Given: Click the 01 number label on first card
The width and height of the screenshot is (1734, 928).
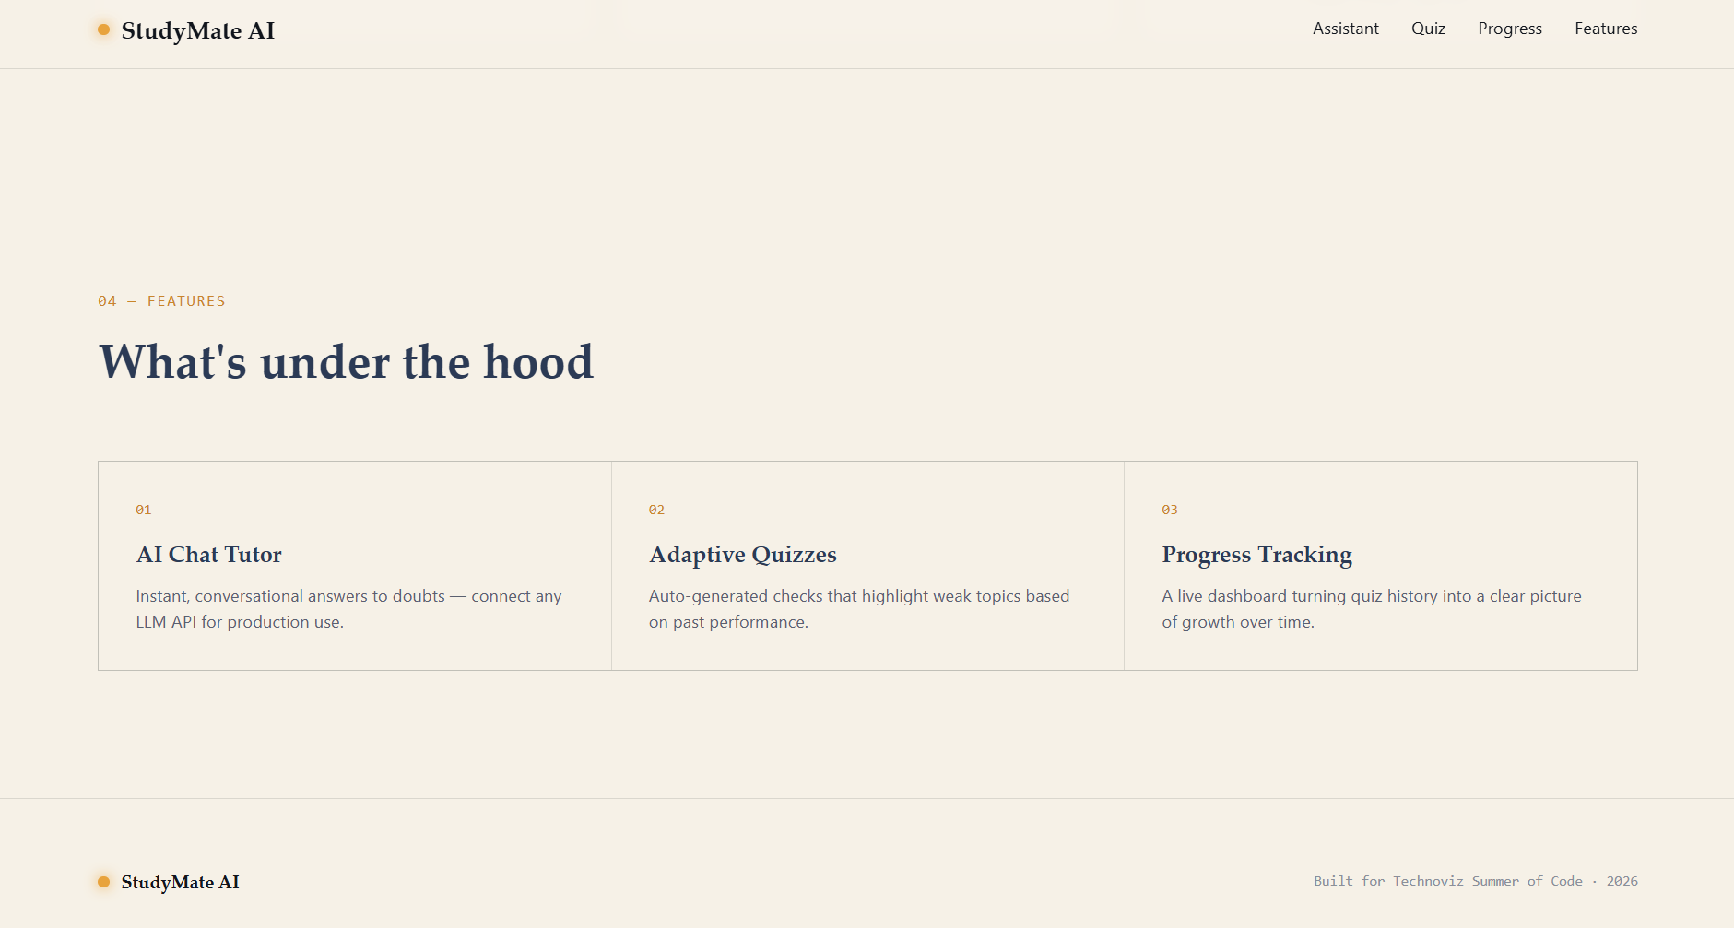Looking at the screenshot, I should tap(144, 510).
